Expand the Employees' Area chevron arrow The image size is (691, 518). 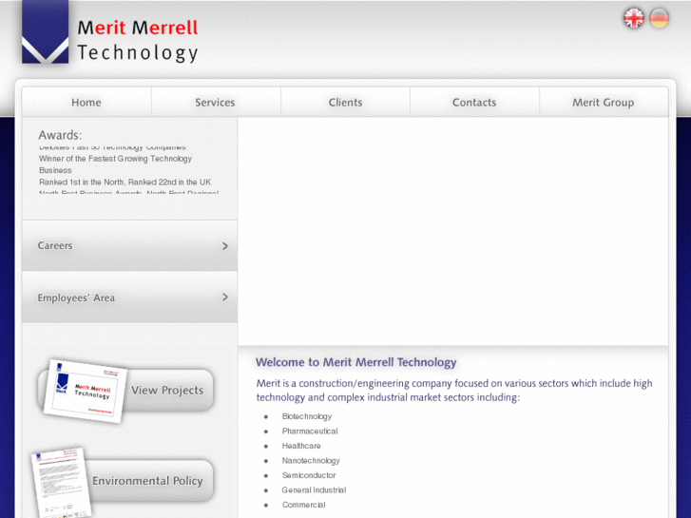point(225,297)
